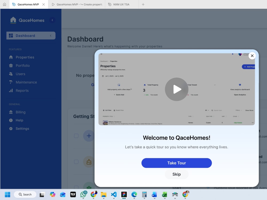Click the brush circle icon in Getting Started
The width and height of the screenshot is (267, 200).
[x=89, y=162]
